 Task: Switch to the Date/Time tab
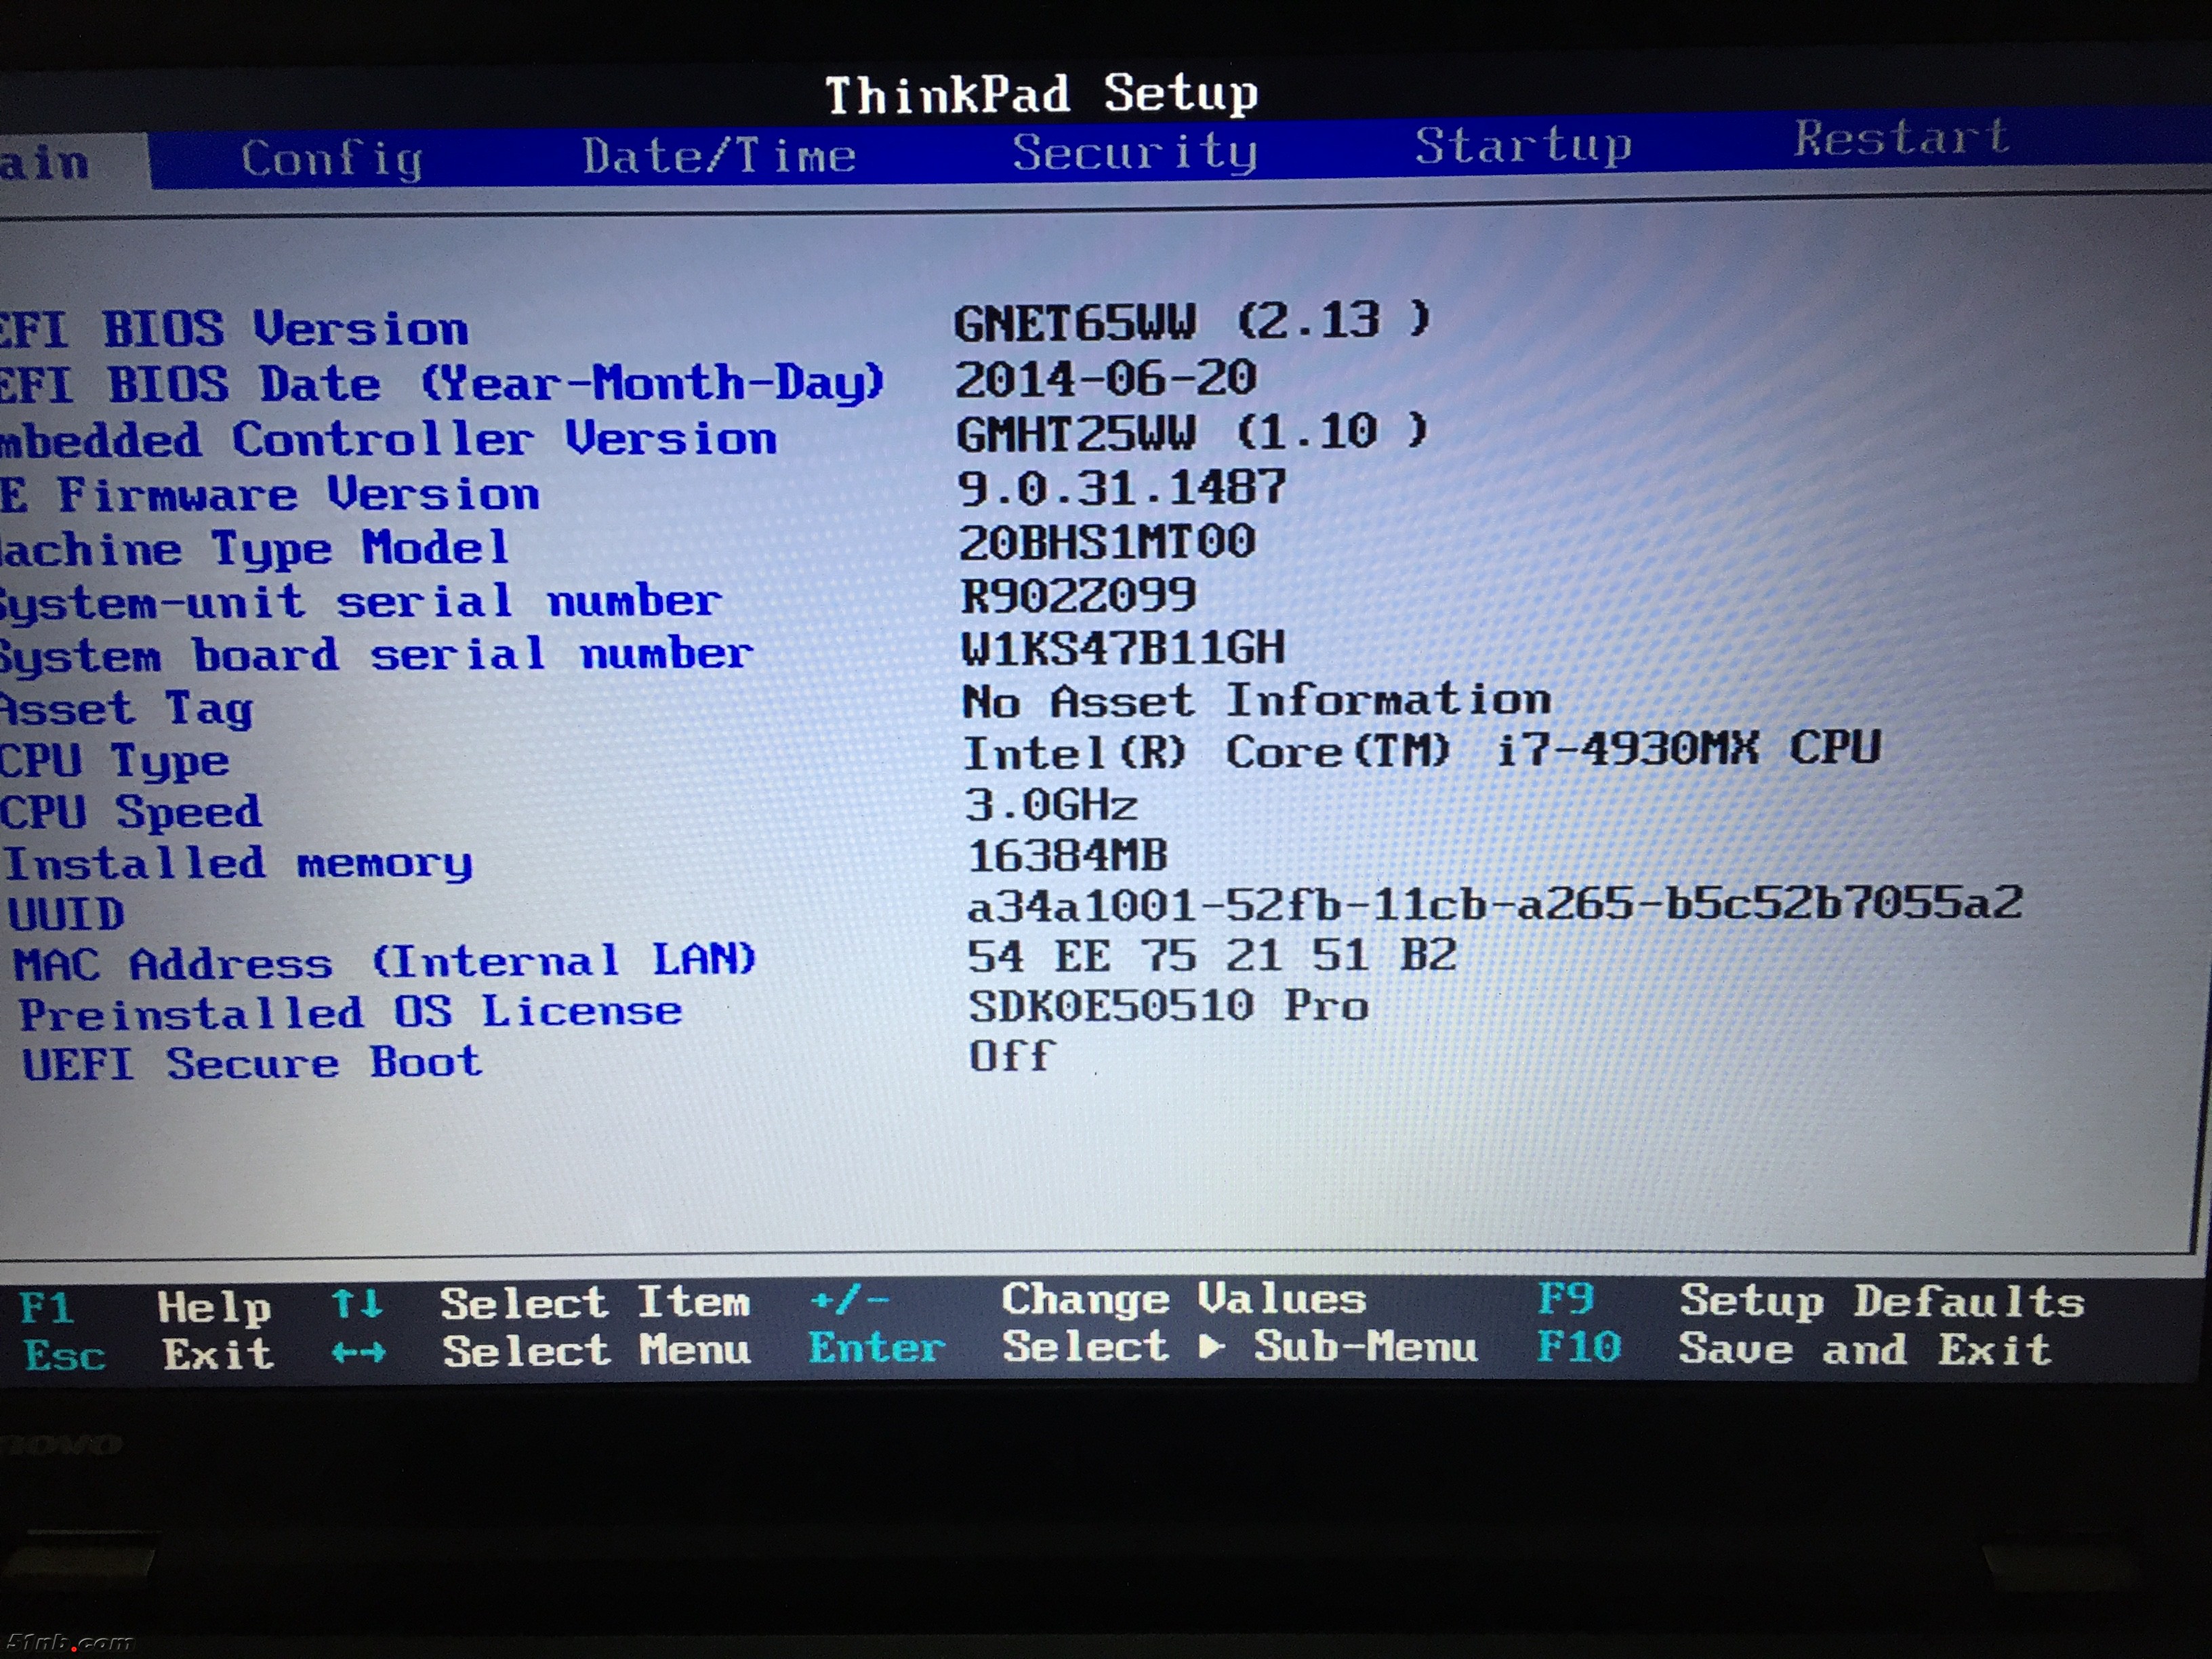718,156
